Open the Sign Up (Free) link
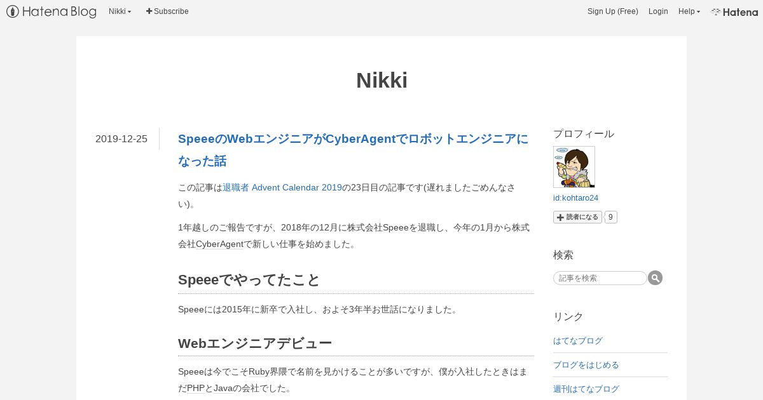This screenshot has height=400, width=763. (x=613, y=11)
